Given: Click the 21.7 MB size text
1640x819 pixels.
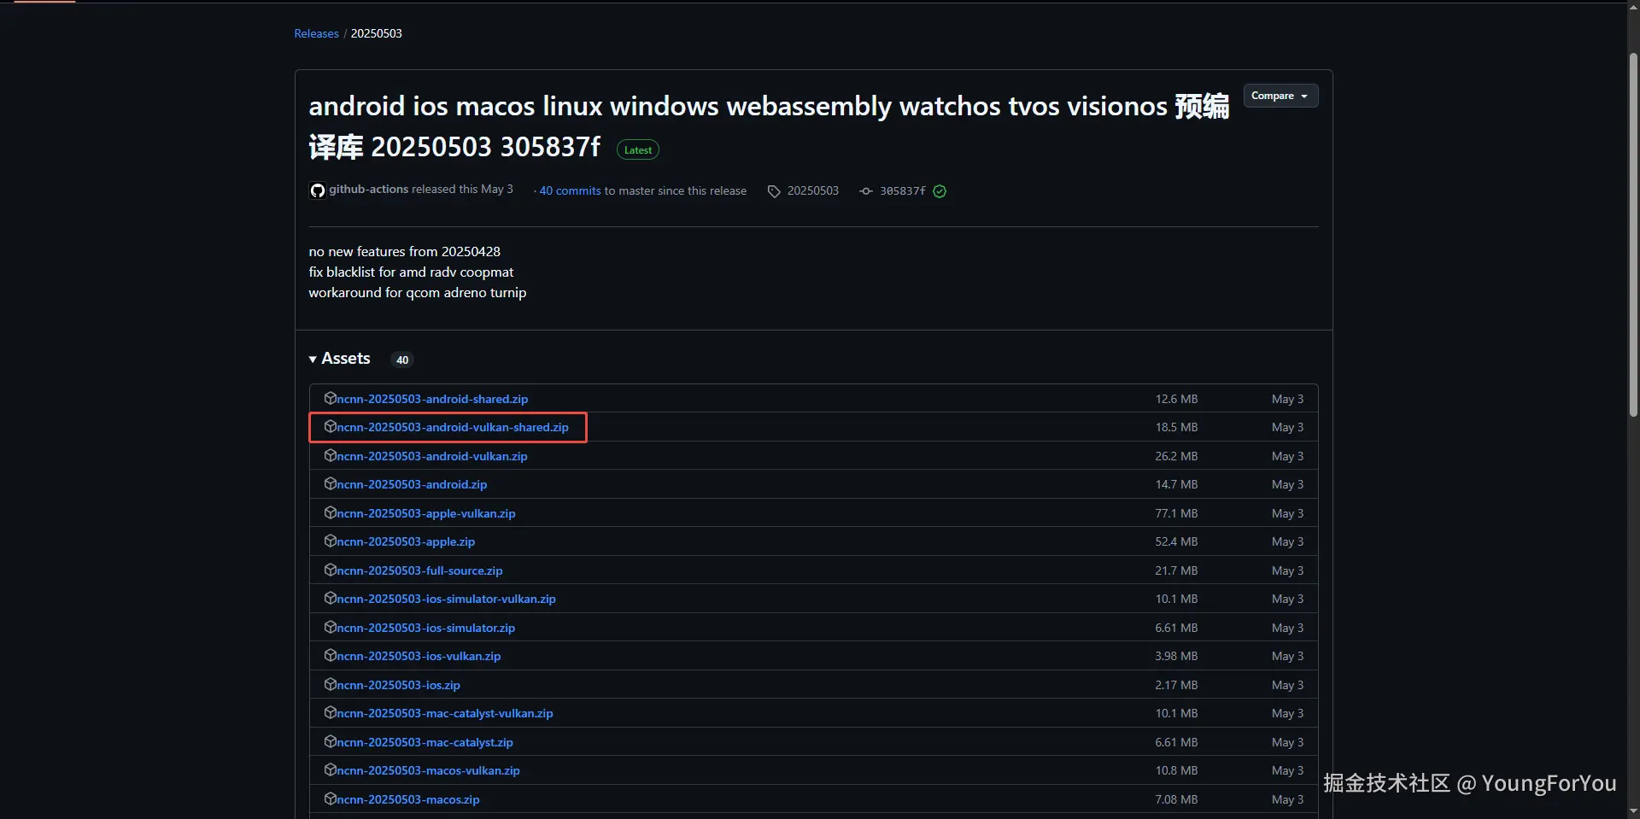Looking at the screenshot, I should tap(1176, 570).
